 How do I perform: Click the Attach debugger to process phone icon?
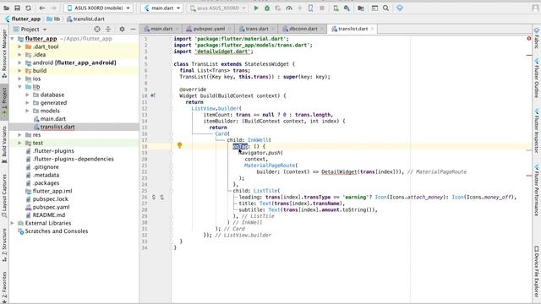click(x=310, y=8)
